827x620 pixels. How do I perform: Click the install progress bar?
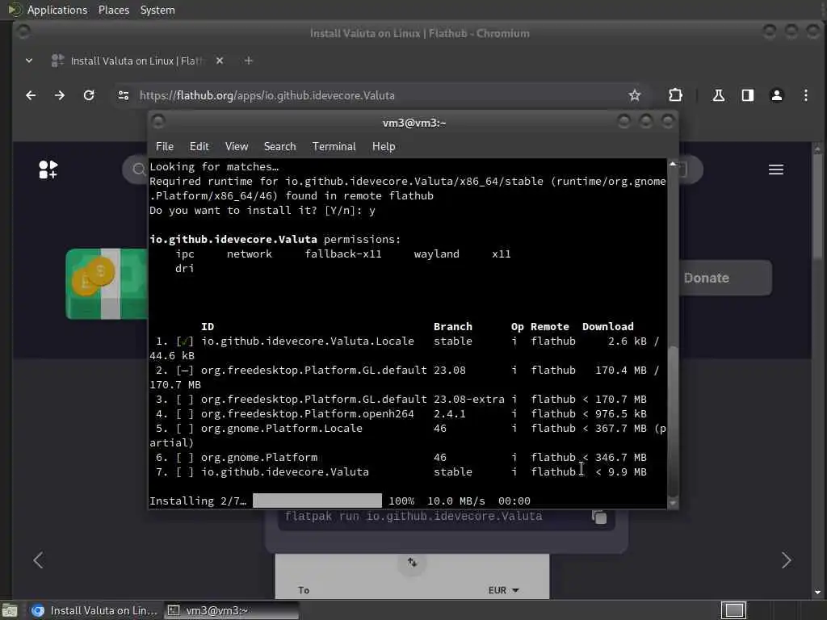(317, 501)
